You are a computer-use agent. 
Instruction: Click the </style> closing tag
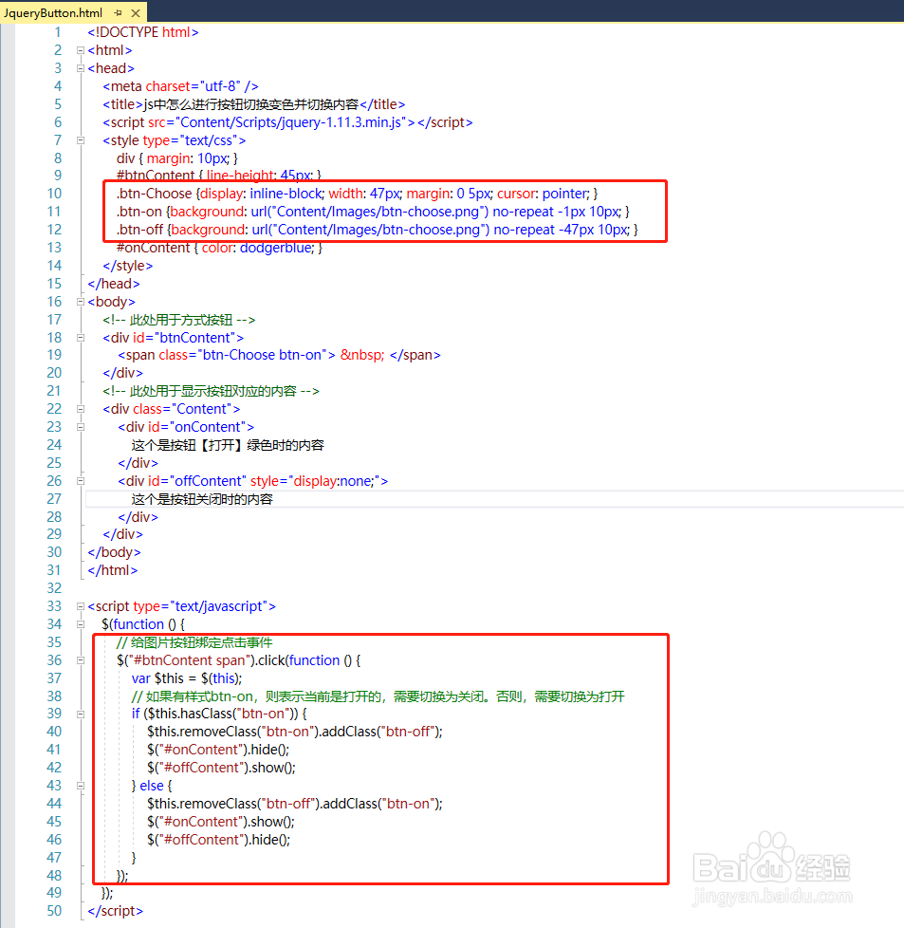coord(128,266)
